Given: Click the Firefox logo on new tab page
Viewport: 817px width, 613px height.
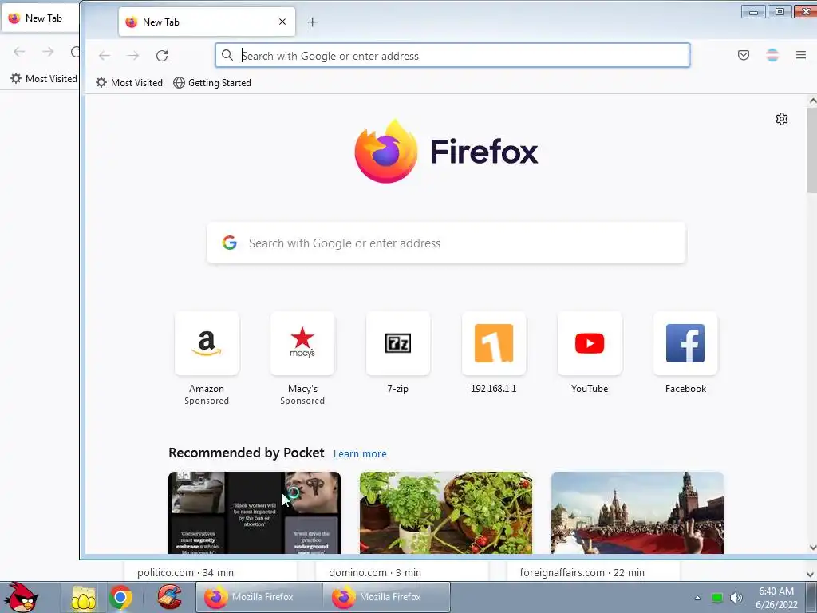Looking at the screenshot, I should tap(446, 152).
